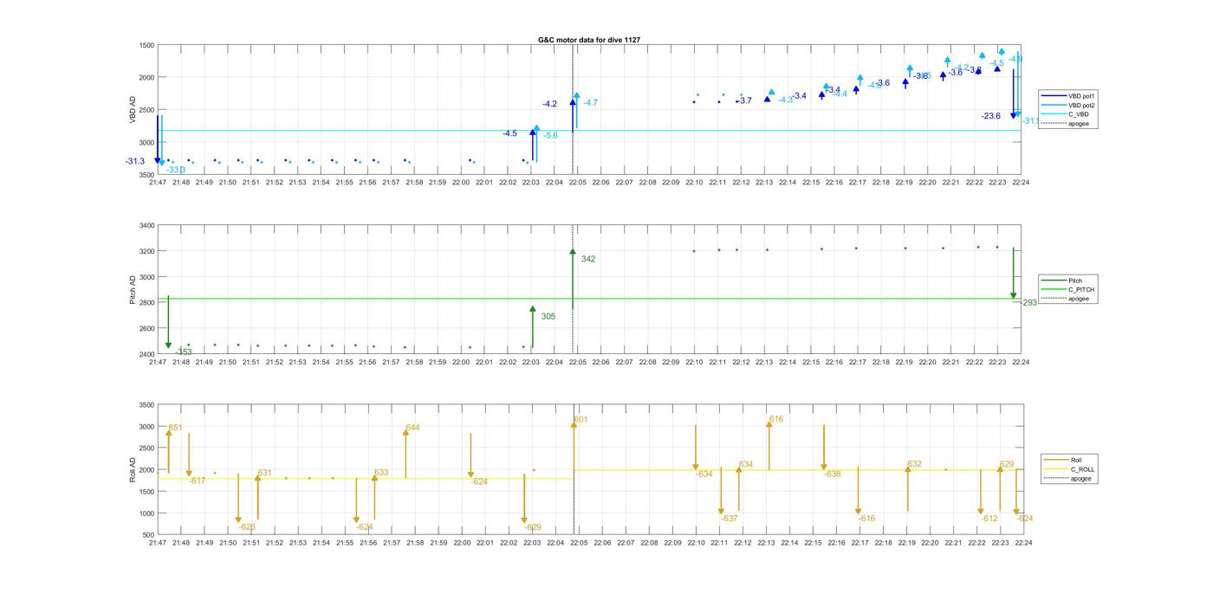Click the '-5.6' VBD data label
The width and height of the screenshot is (1213, 600).
(x=551, y=136)
